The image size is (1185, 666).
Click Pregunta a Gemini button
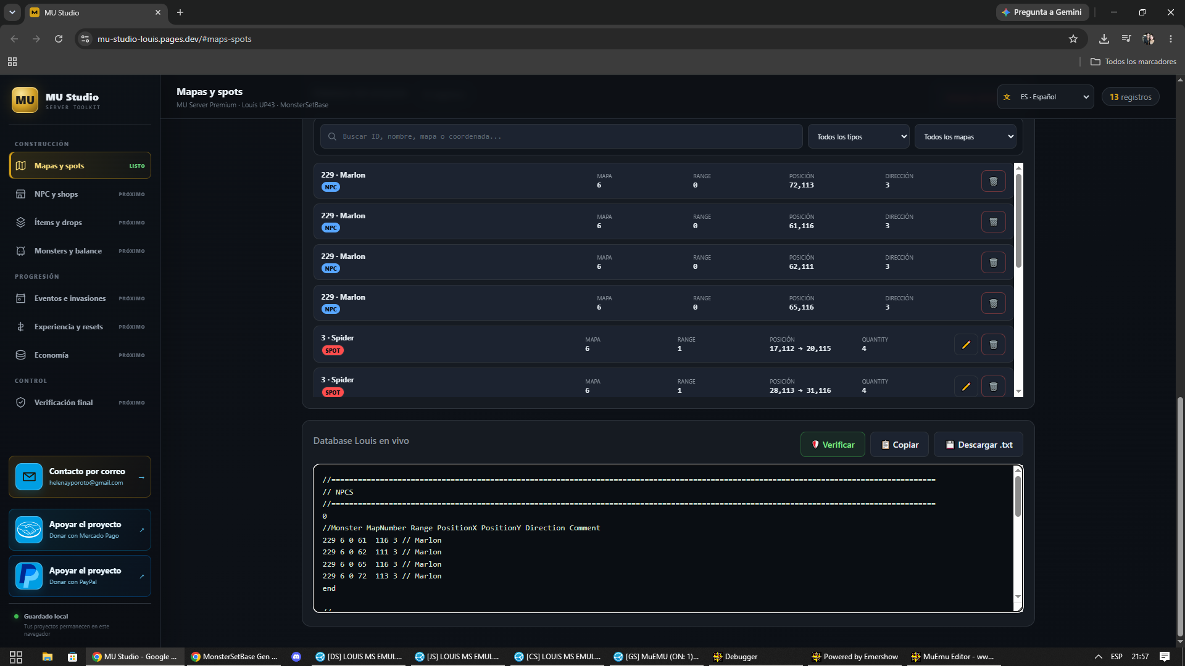(1042, 12)
